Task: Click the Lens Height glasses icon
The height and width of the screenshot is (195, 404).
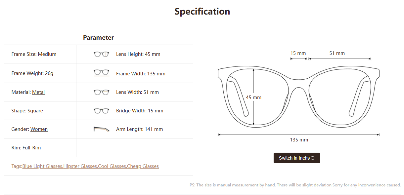Action: [x=101, y=54]
